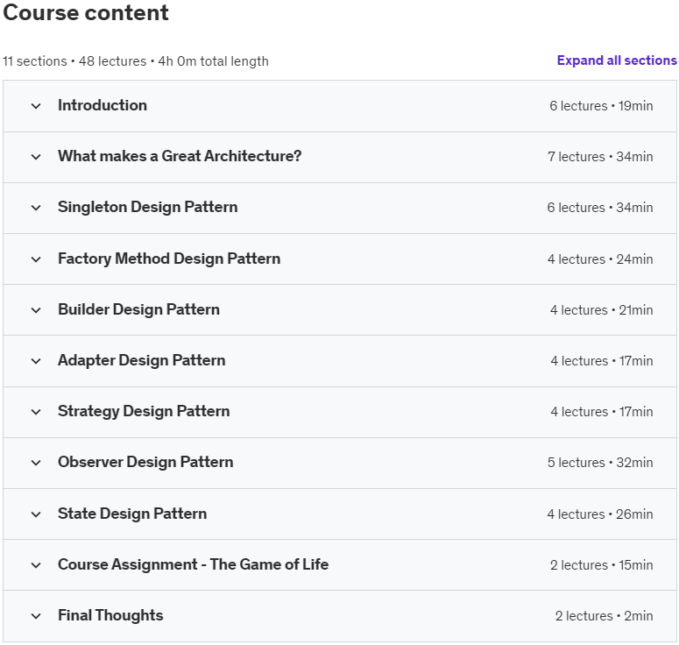Viewport: 679px width, 645px height.
Task: Expand the Builder Design Pattern chevron
Action: tap(37, 310)
